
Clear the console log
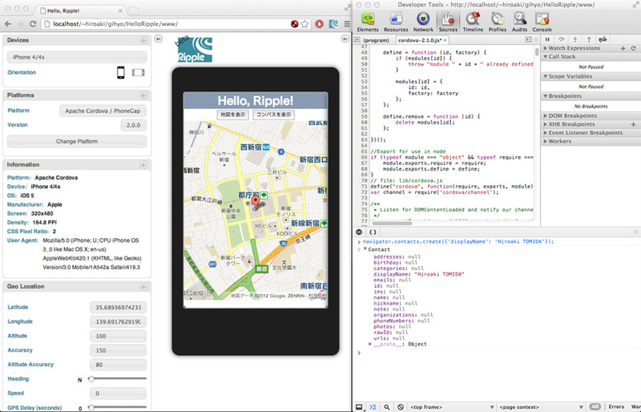(401, 407)
